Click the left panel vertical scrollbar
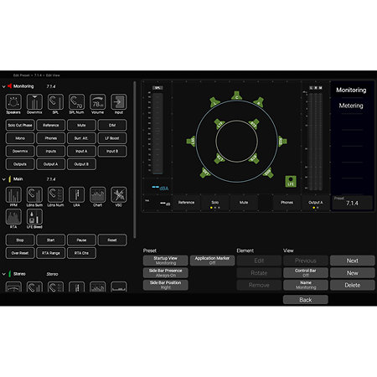The height and width of the screenshot is (377, 377). [135, 160]
